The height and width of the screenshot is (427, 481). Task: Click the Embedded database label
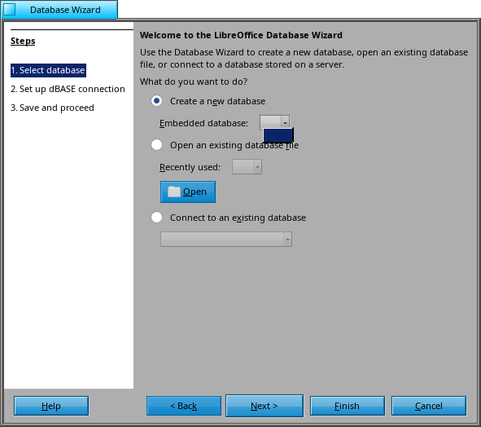coord(203,123)
